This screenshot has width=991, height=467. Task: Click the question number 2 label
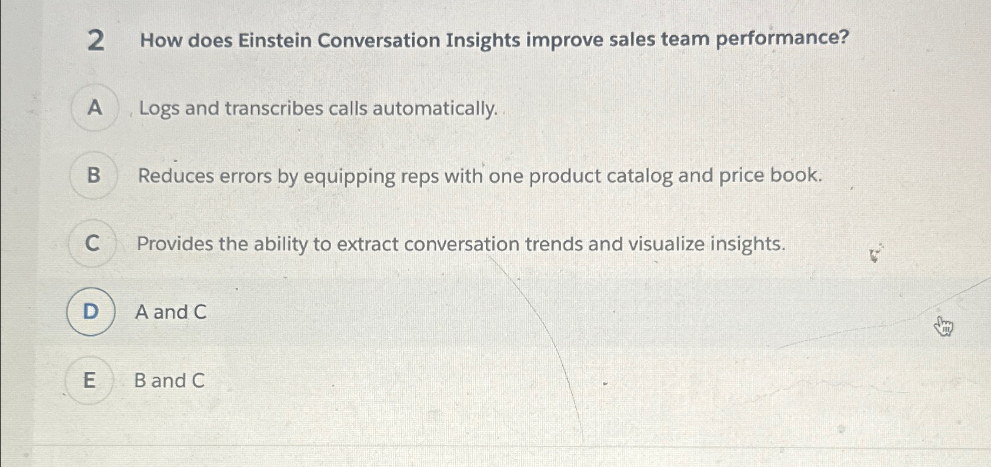pyautogui.click(x=97, y=41)
